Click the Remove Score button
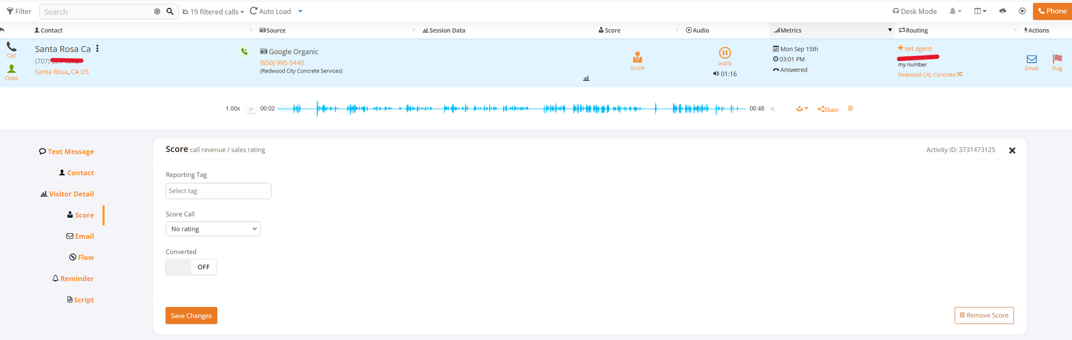 tap(984, 315)
